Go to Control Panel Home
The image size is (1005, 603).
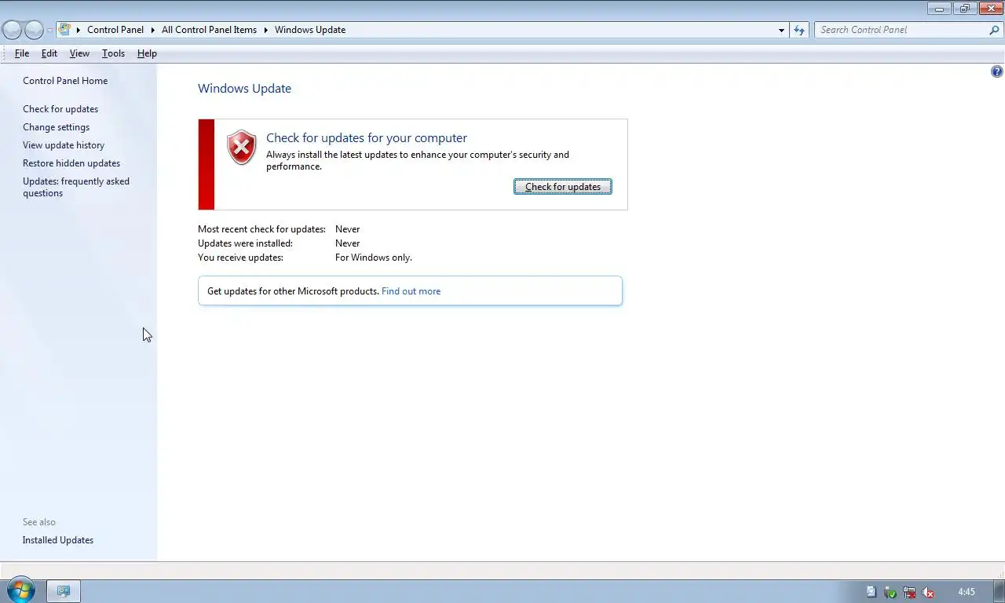pyautogui.click(x=65, y=81)
